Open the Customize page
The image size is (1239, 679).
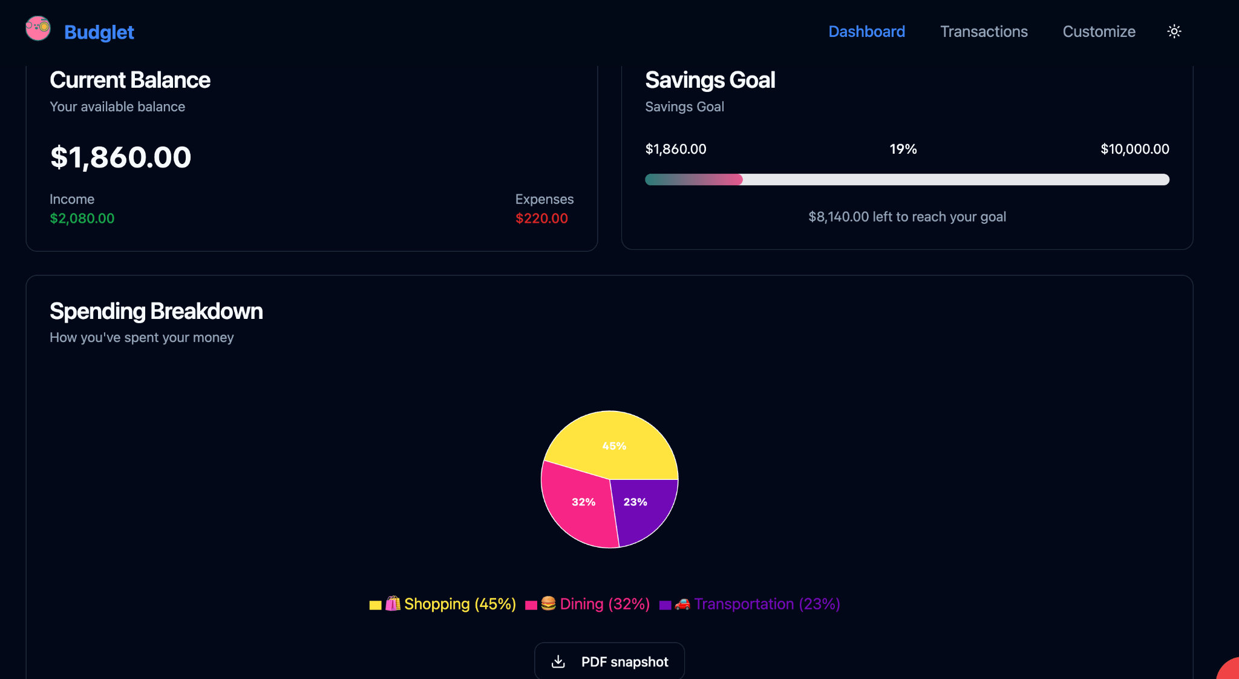point(1099,31)
